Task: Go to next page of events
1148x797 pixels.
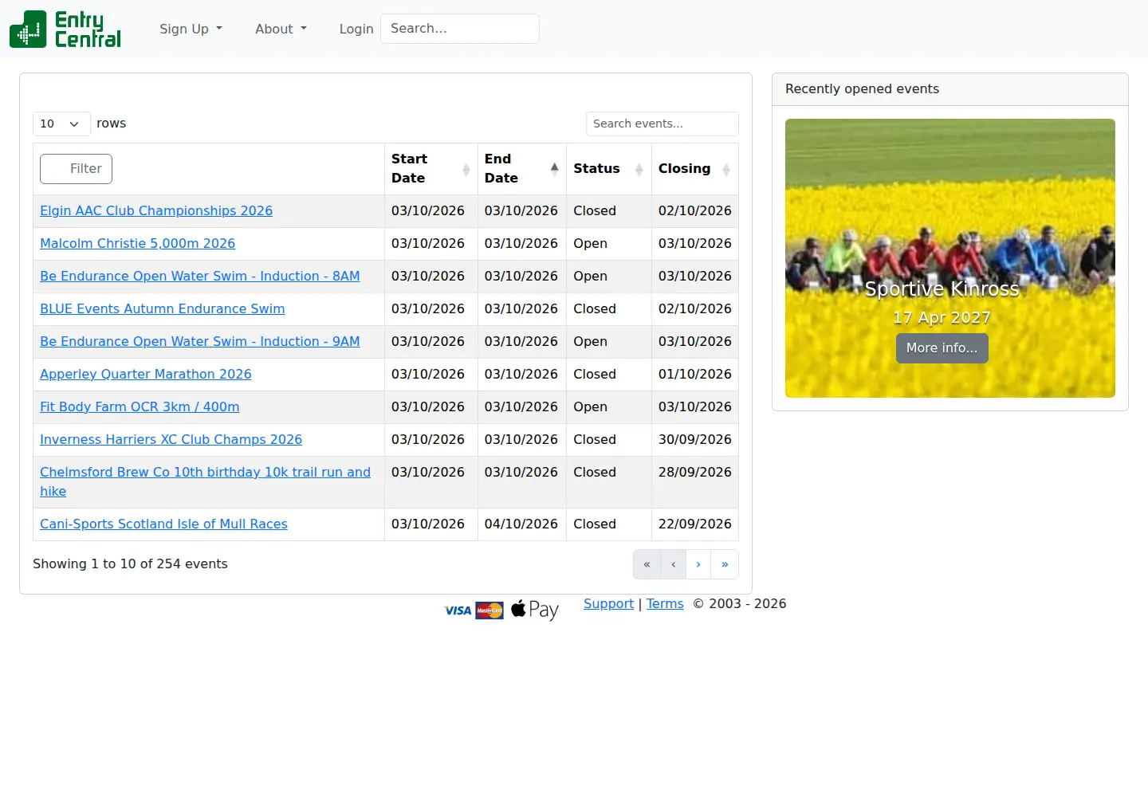Action: click(698, 564)
